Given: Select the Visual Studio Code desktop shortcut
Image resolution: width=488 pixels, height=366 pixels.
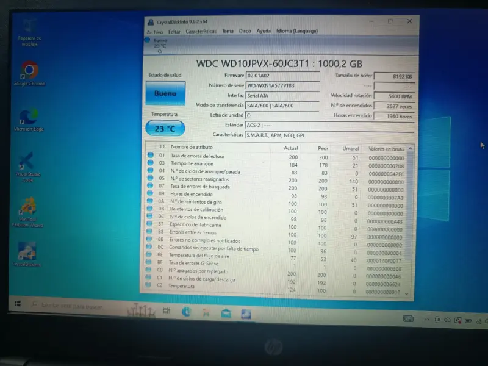Looking at the screenshot, I should click(27, 167).
